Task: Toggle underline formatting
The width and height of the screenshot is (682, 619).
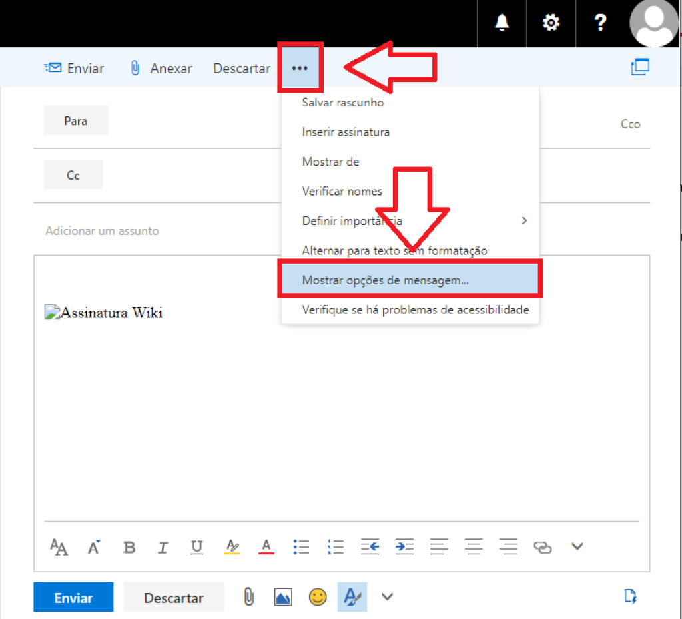Action: tap(197, 547)
